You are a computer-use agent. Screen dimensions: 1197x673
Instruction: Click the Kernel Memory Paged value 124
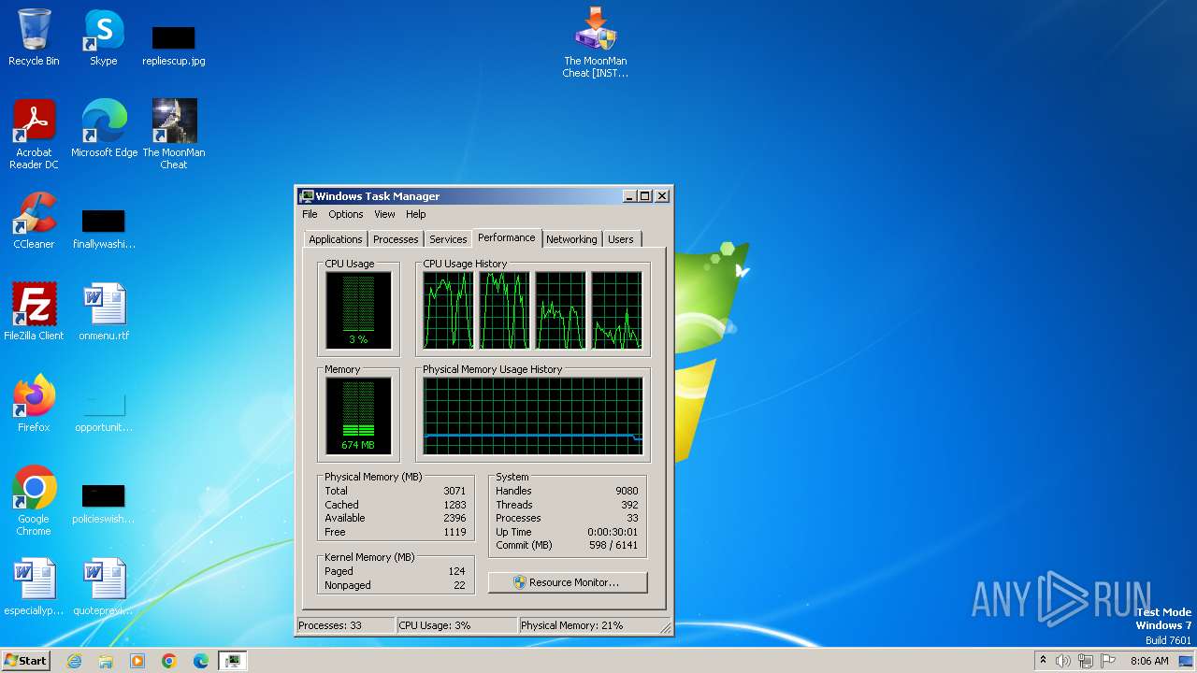(456, 571)
